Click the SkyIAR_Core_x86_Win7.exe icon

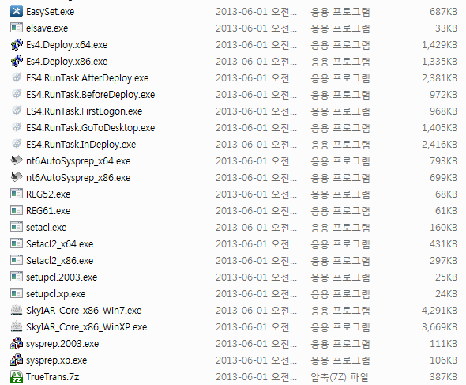click(17, 310)
